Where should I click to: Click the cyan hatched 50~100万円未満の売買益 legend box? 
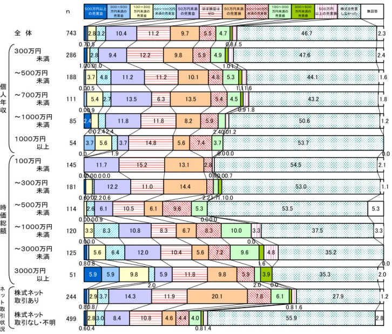point(165,11)
